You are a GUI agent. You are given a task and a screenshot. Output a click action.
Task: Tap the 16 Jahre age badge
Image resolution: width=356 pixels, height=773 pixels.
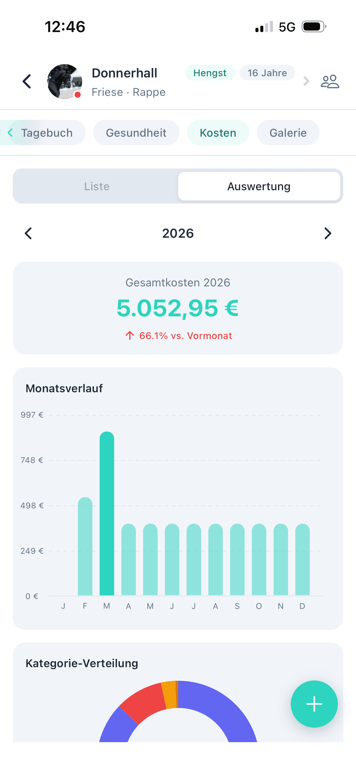267,73
